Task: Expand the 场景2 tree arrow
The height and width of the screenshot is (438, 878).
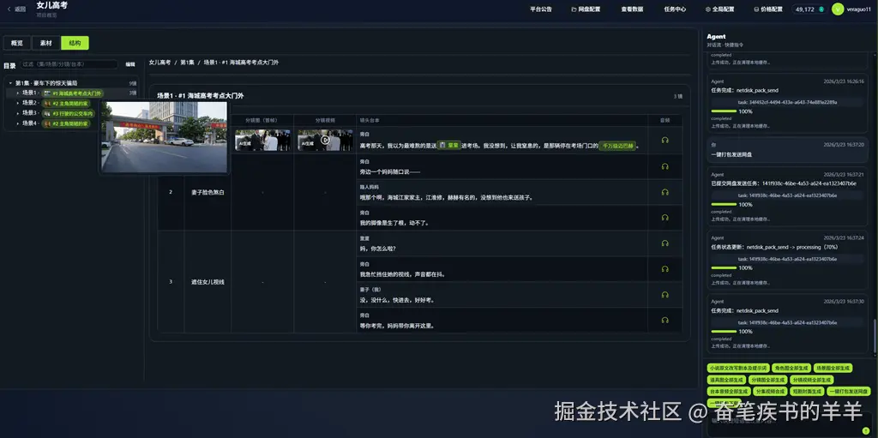Action: [18, 103]
